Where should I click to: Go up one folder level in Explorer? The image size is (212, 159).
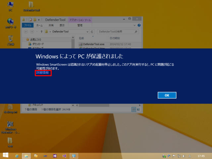point(41,32)
